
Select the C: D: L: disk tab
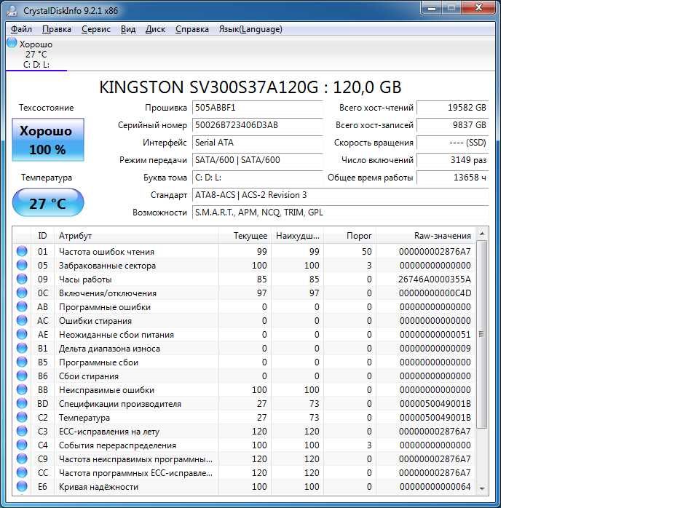coord(36,55)
